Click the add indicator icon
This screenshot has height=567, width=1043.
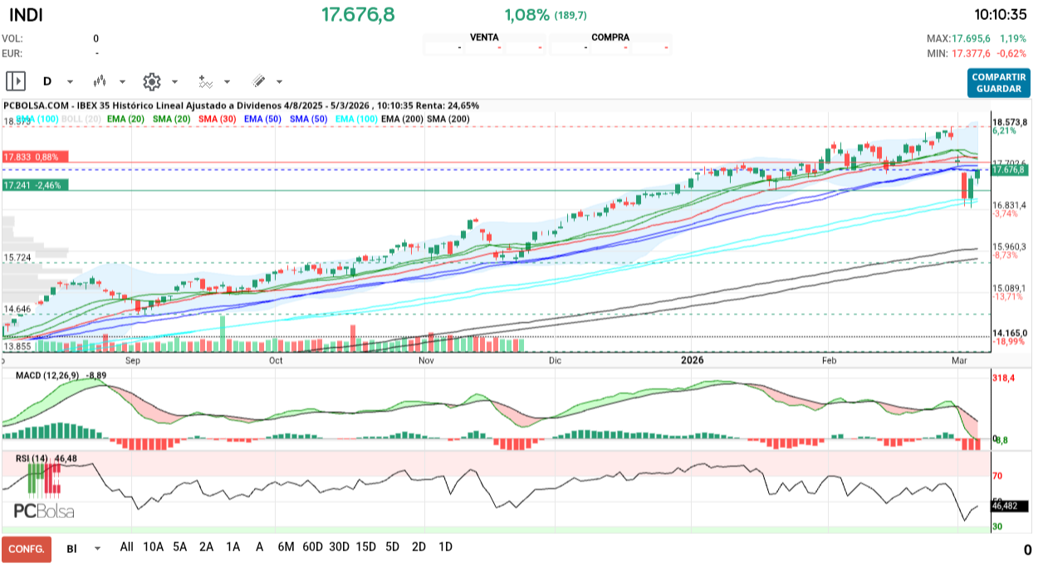(x=204, y=81)
